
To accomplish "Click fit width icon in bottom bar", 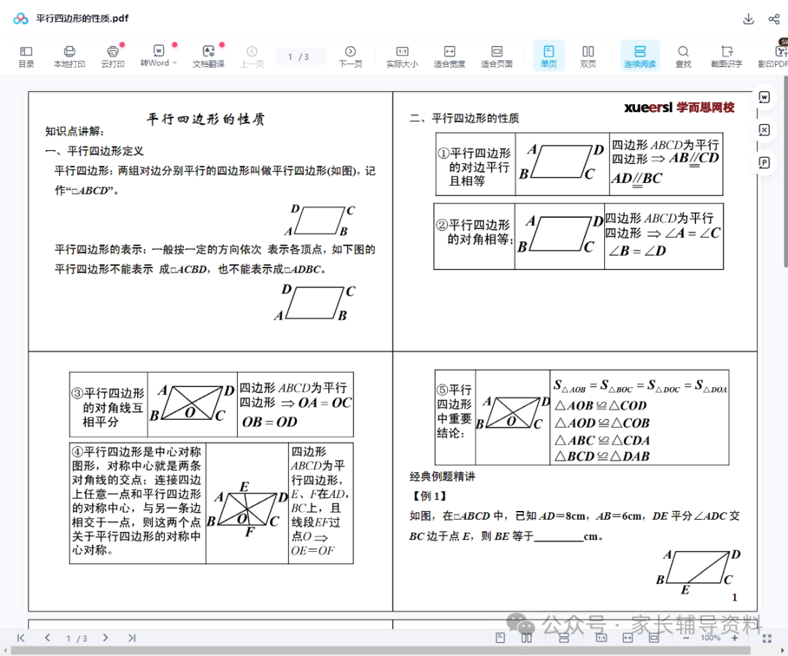I will tap(627, 638).
